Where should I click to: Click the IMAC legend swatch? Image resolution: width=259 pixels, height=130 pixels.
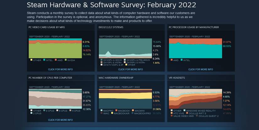point(101,113)
